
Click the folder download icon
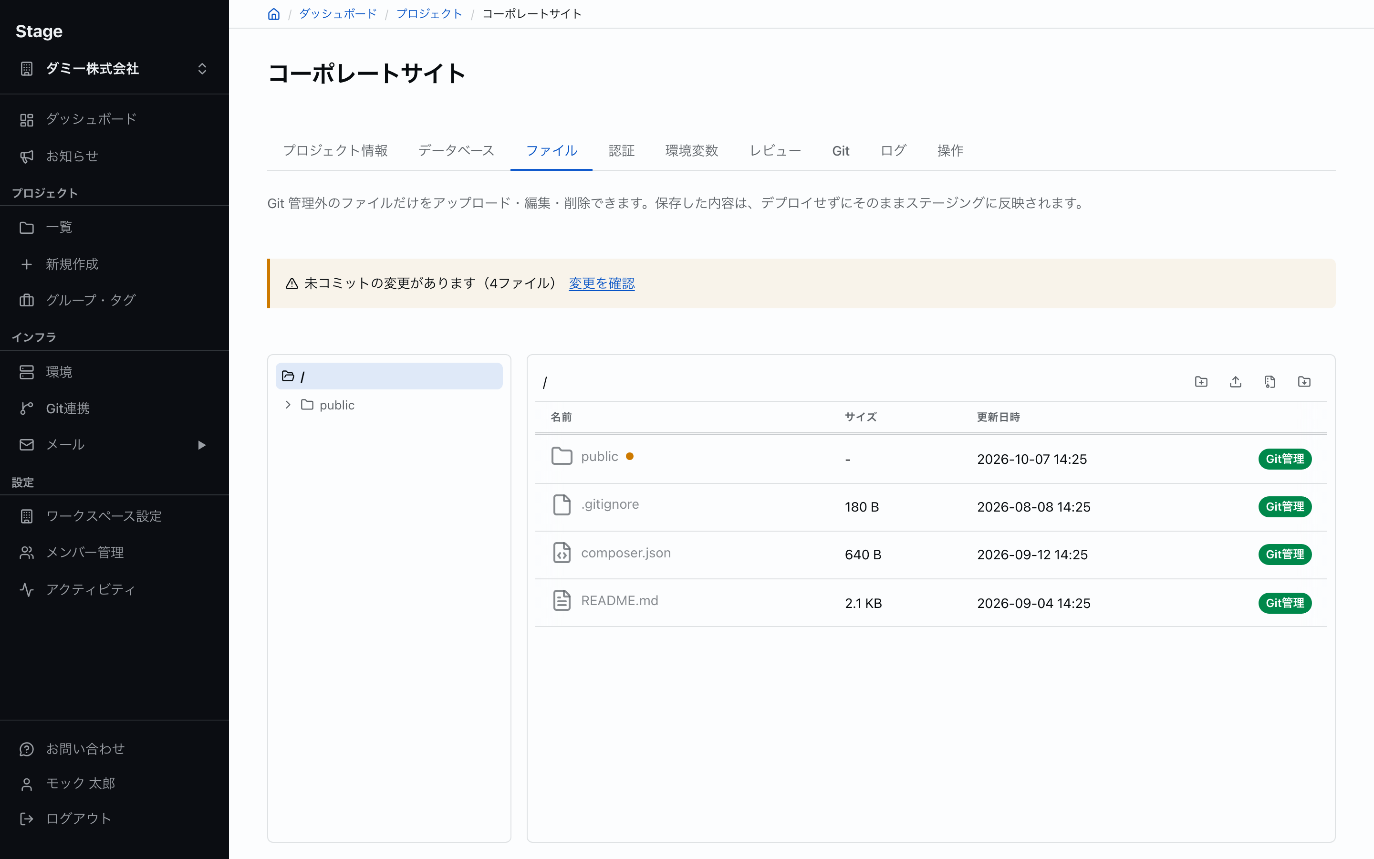1304,382
